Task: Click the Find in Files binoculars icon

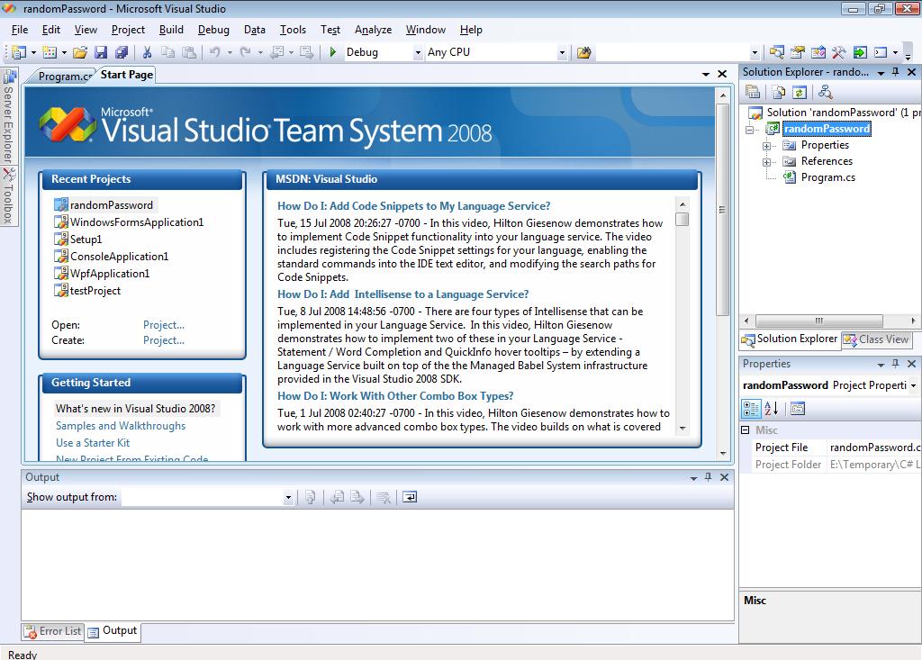Action: click(x=583, y=52)
